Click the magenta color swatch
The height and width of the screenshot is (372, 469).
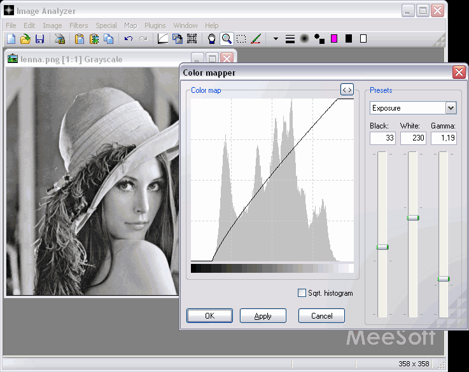[x=334, y=39]
